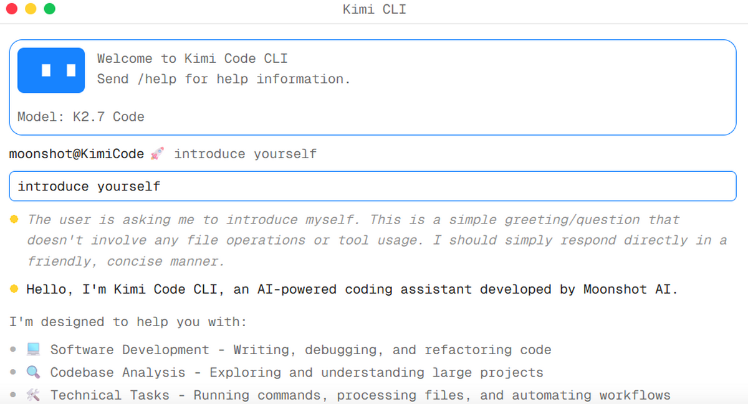Close the Kimi CLI window
The image size is (748, 404).
pyautogui.click(x=12, y=9)
